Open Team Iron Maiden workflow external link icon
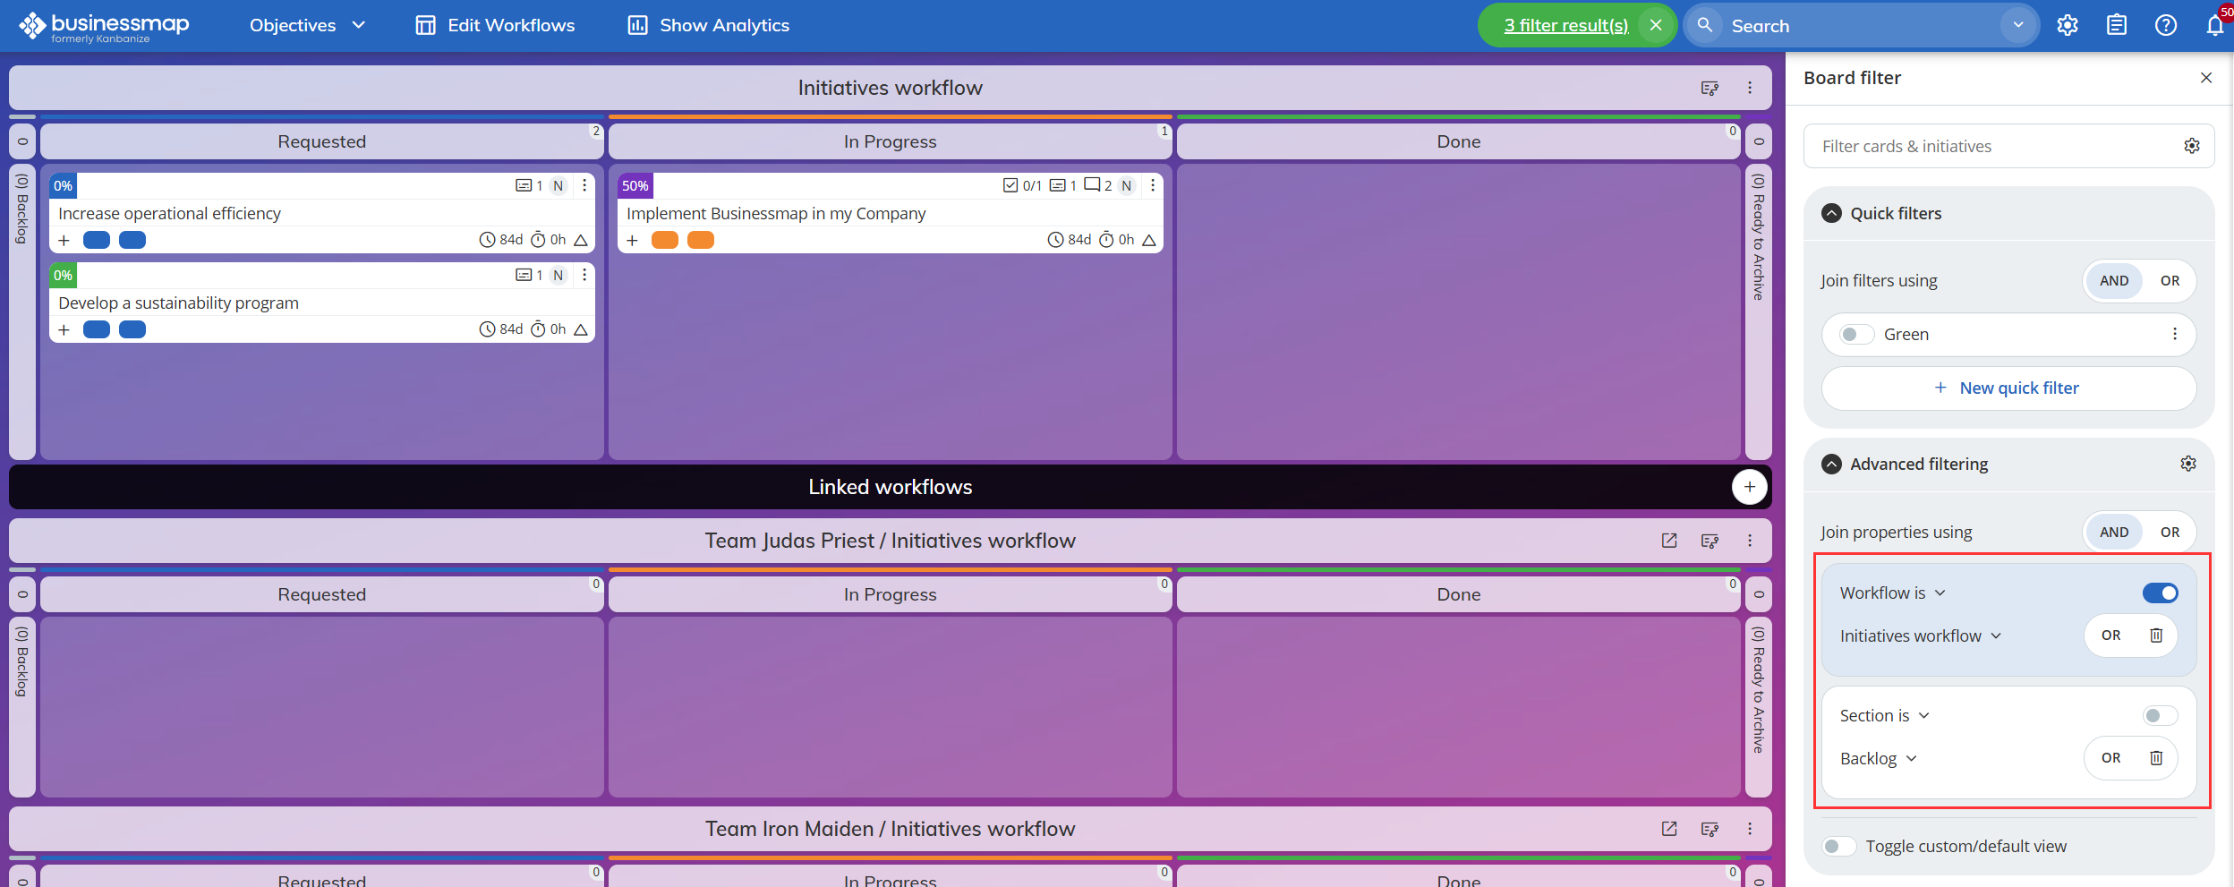Screen dimensions: 2234x887 [1669, 829]
